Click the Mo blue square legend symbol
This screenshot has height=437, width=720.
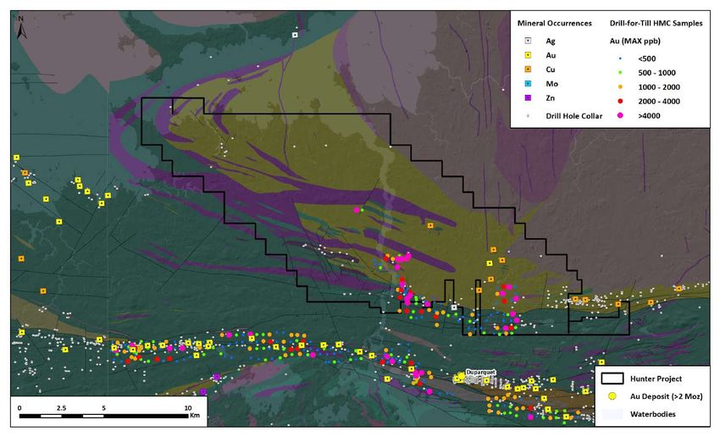click(x=528, y=84)
